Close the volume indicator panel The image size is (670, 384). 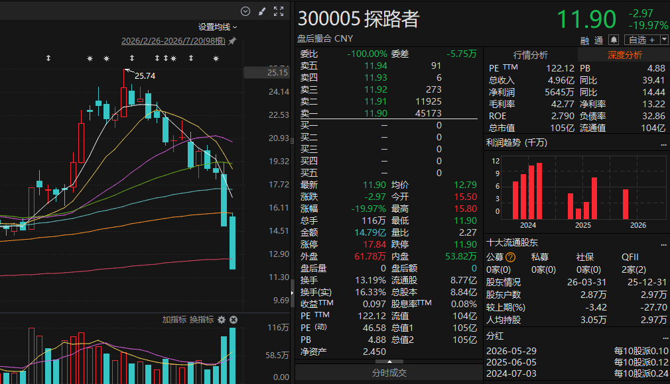234,320
